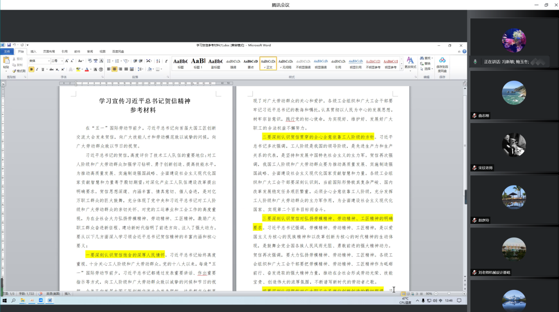The width and height of the screenshot is (559, 312).
Task: Click the character shading icon
Action: pyautogui.click(x=96, y=69)
